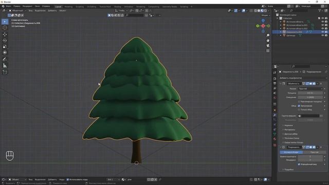Expand the Данные рёбер subpanel

[x=291, y=134]
